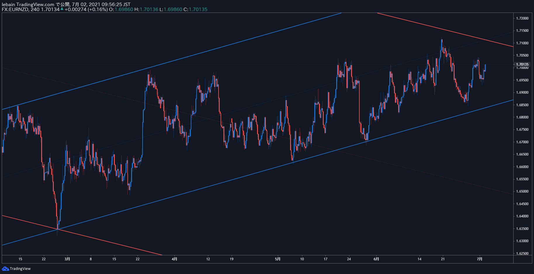Click the 14 date axis label
Screen dimensions: 534x274
pyautogui.click(x=419, y=259)
